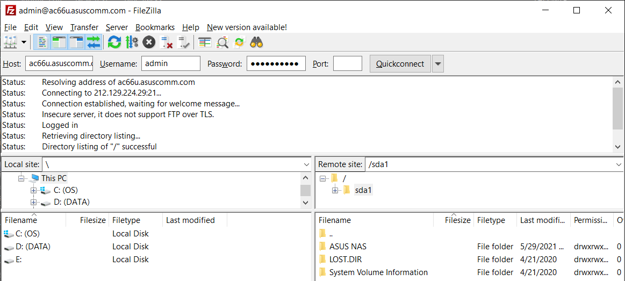Viewport: 625px width, 281px height.
Task: Open the Quickconnect history dropdown arrow
Action: (x=438, y=64)
